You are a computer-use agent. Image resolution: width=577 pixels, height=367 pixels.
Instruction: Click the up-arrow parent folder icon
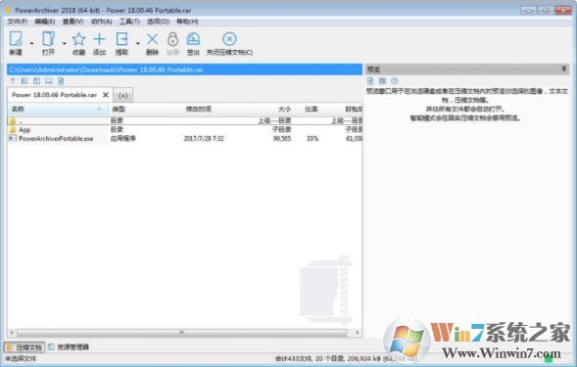(13, 81)
